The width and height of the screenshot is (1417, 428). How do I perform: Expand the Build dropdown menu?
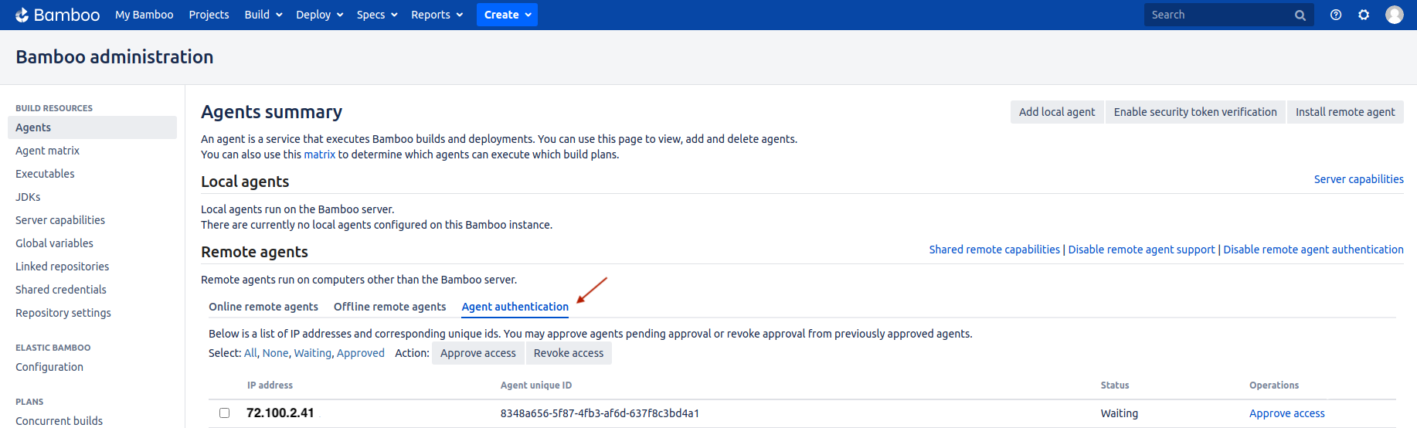click(x=263, y=15)
